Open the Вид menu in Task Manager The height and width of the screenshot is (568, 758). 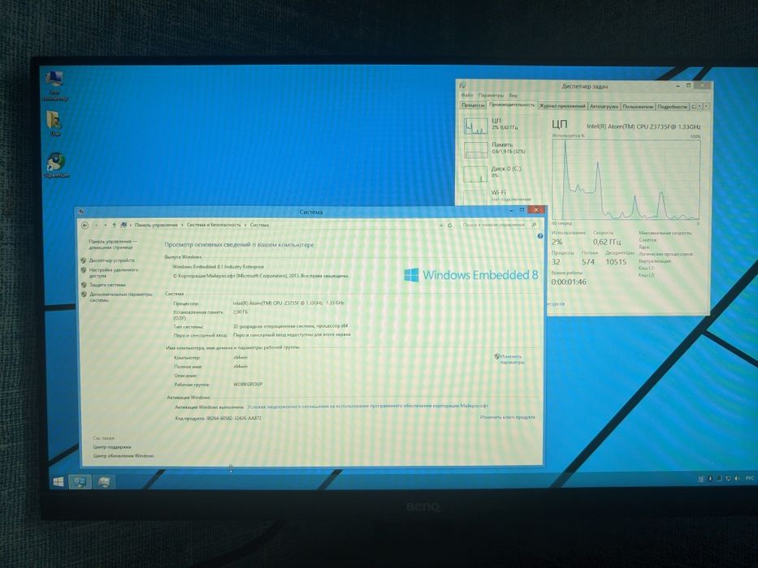(x=513, y=96)
